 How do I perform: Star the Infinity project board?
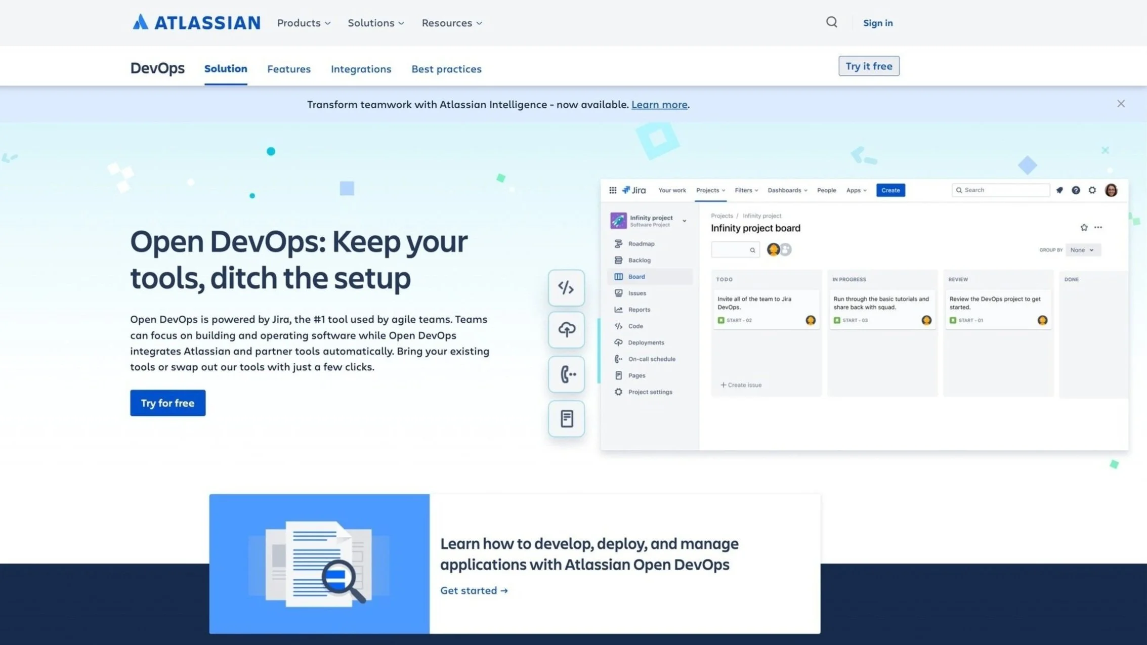point(1084,228)
